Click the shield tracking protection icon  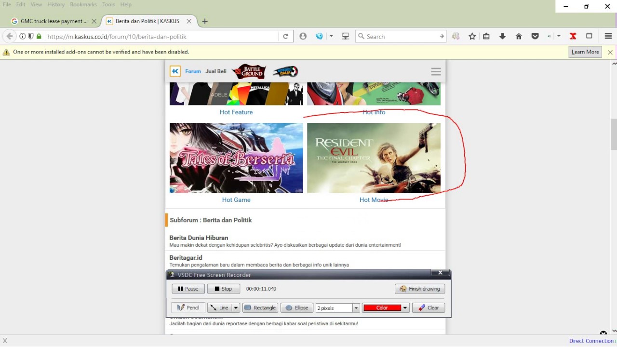30,36
